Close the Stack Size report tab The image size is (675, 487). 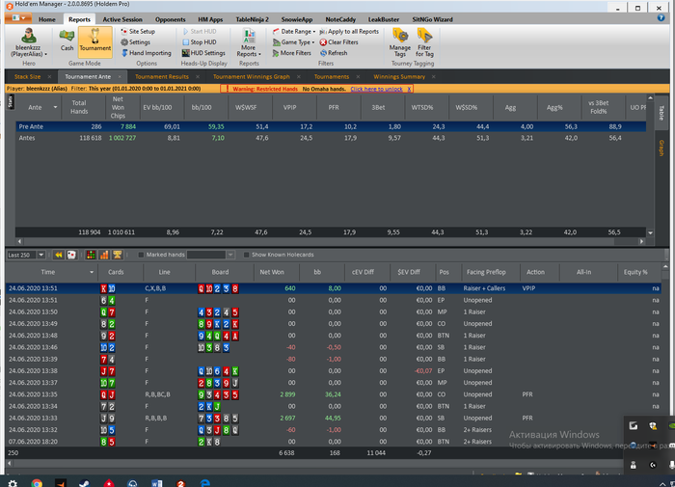coord(49,76)
